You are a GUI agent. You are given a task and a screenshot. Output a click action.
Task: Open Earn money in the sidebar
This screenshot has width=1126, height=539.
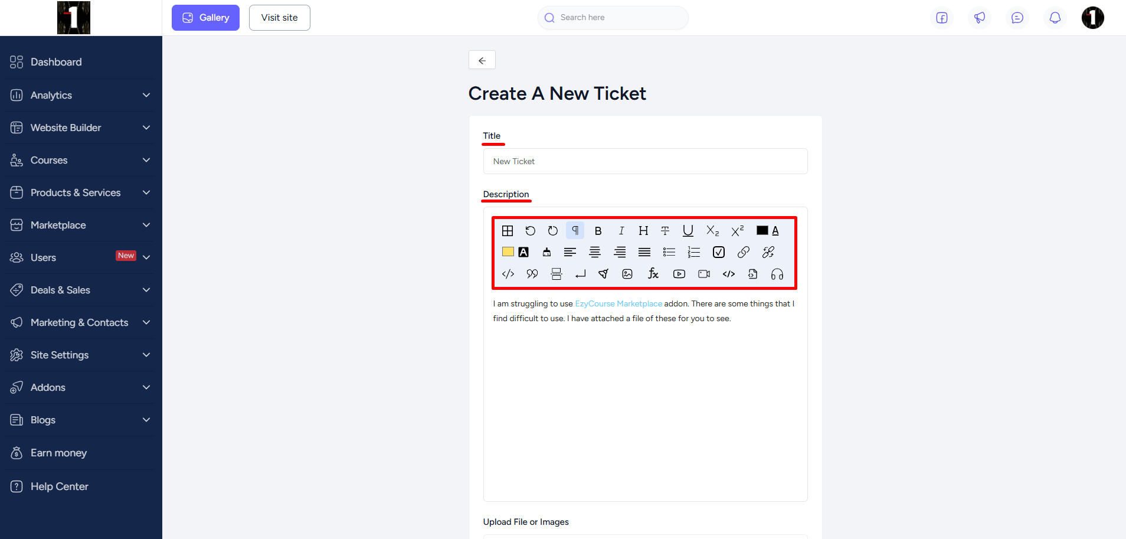point(81,453)
